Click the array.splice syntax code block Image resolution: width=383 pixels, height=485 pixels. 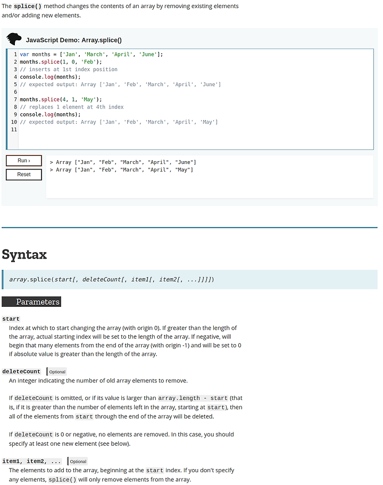pyautogui.click(x=189, y=279)
